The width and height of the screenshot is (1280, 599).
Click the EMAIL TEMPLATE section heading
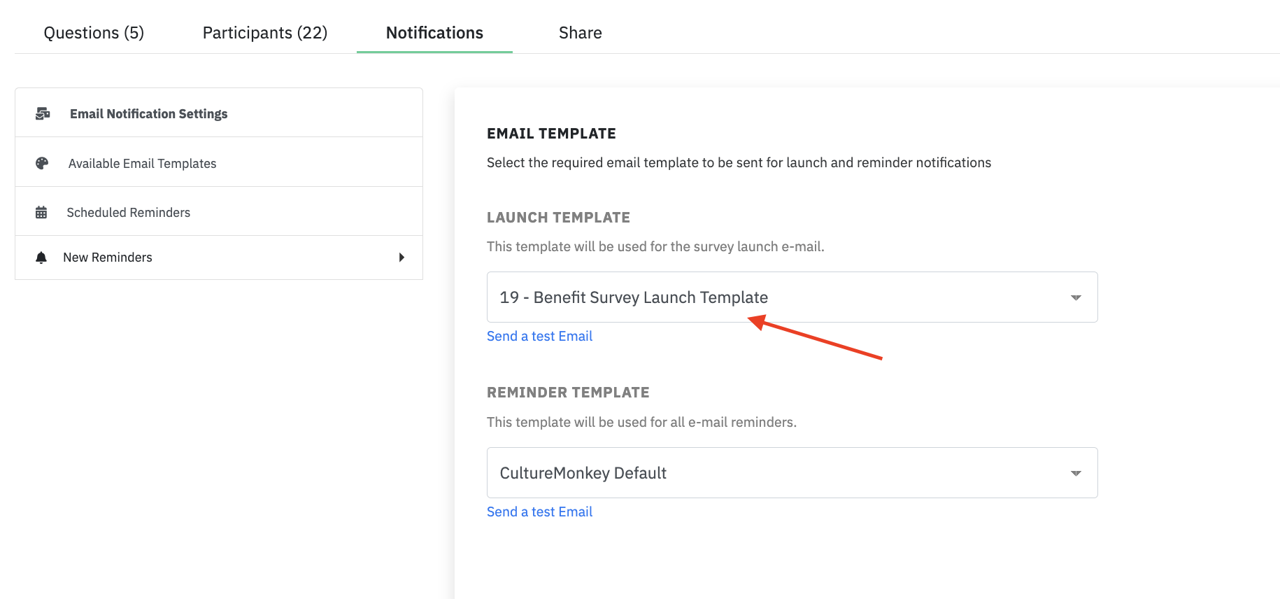[551, 134]
